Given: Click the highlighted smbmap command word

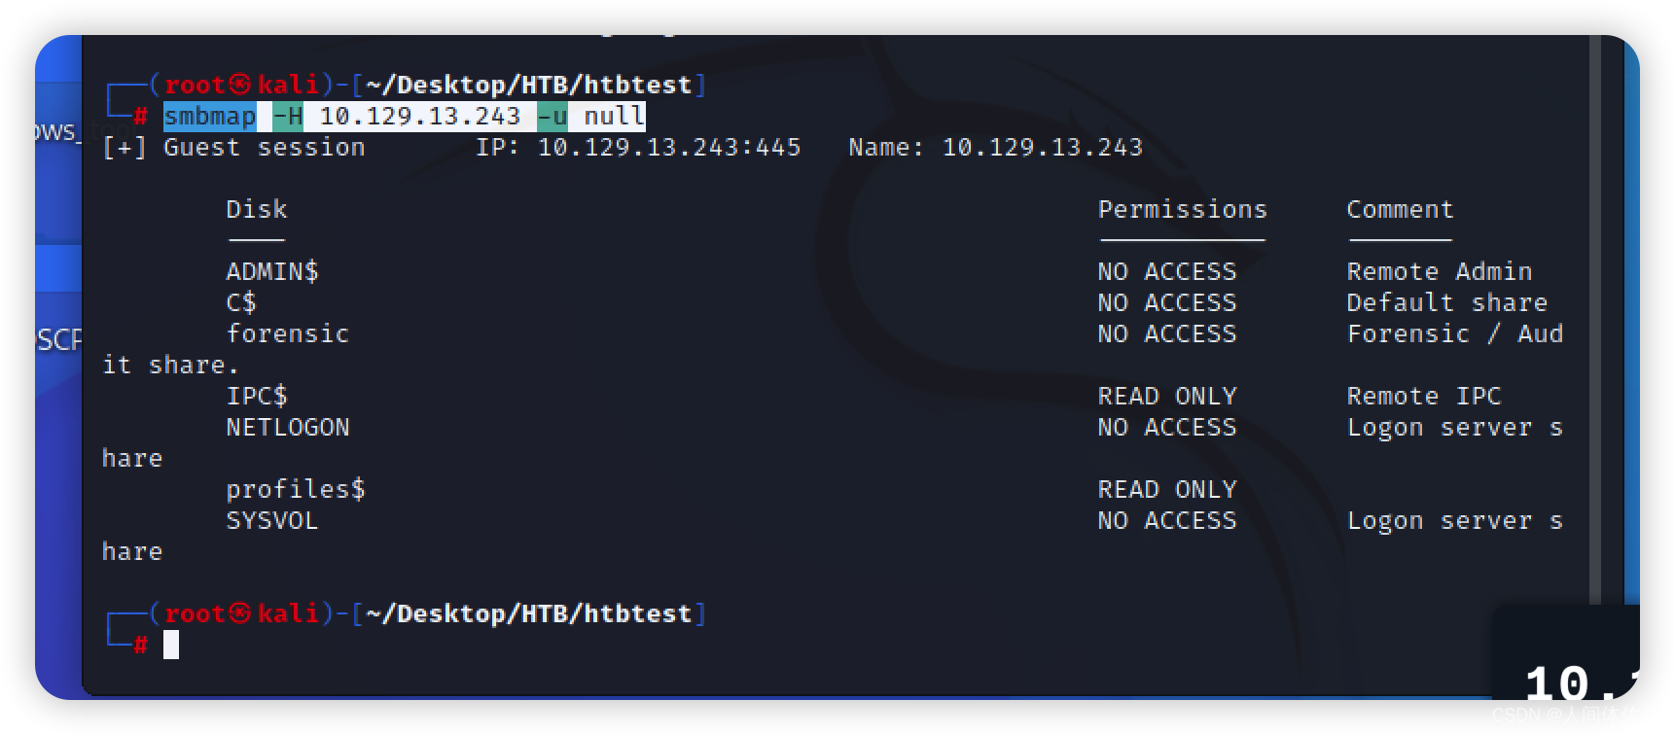Looking at the screenshot, I should coord(209,117).
